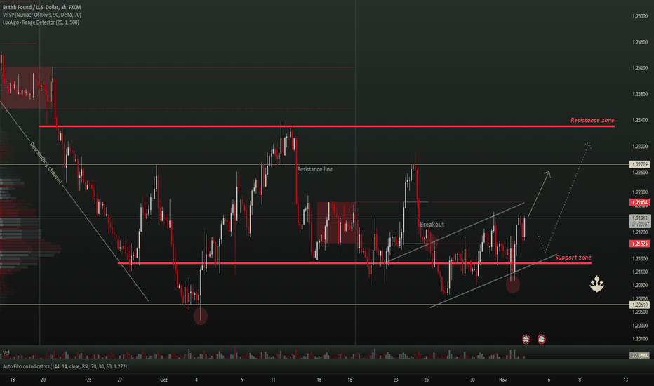654x386 pixels.
Task: Click the red 1.22153 price label
Action: 640,202
